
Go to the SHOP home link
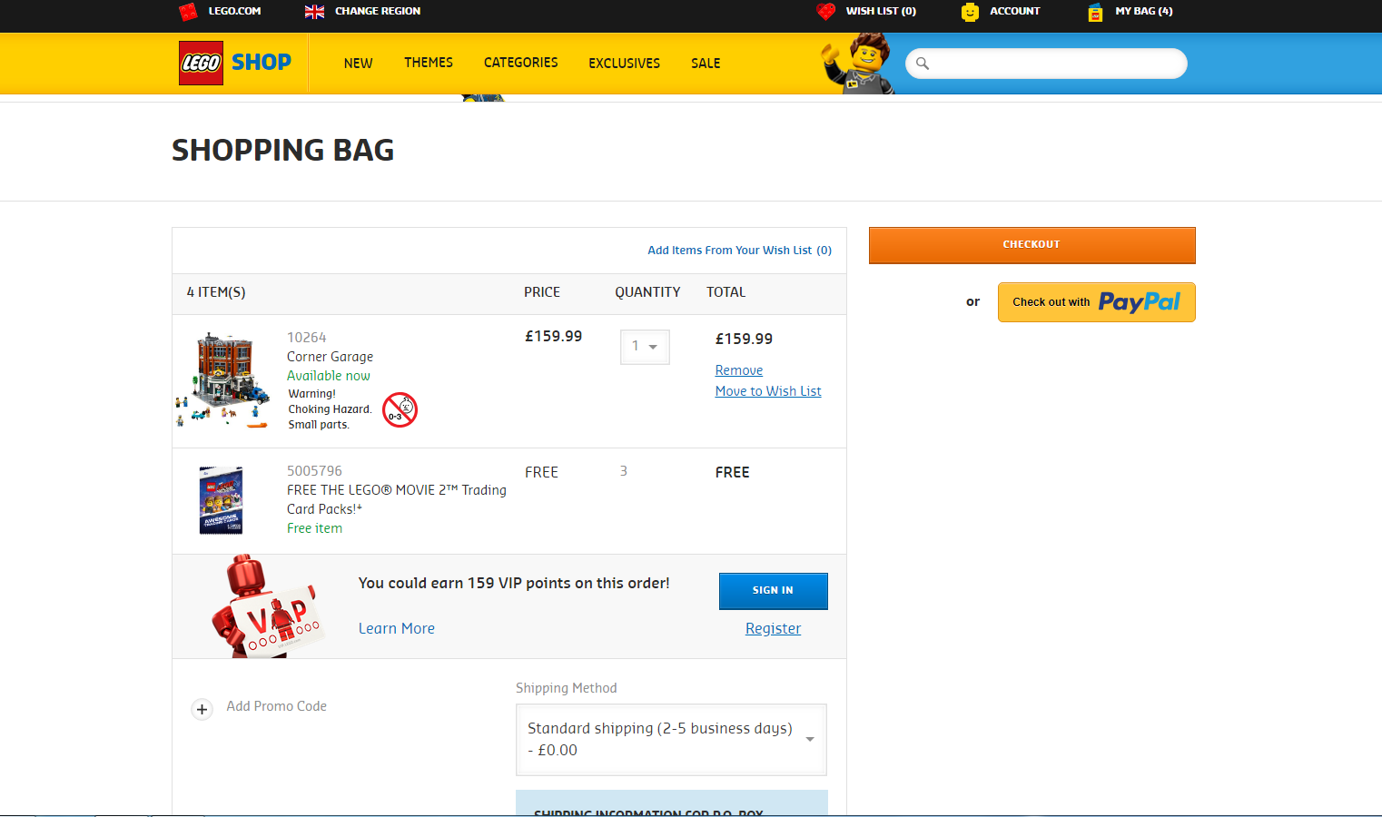point(262,63)
